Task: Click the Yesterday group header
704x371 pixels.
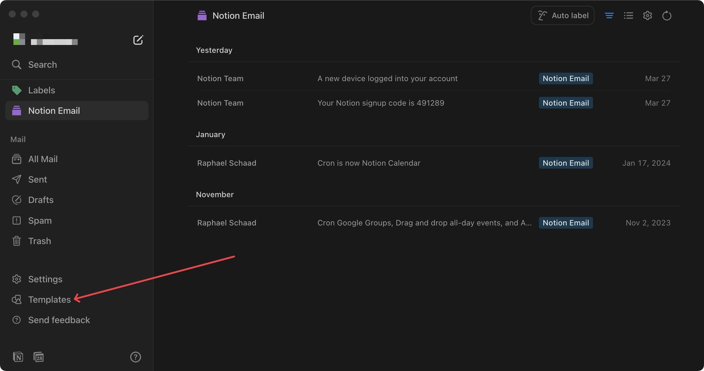Action: [x=214, y=50]
